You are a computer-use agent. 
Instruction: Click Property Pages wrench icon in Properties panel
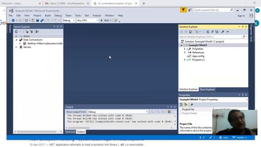click(192, 105)
